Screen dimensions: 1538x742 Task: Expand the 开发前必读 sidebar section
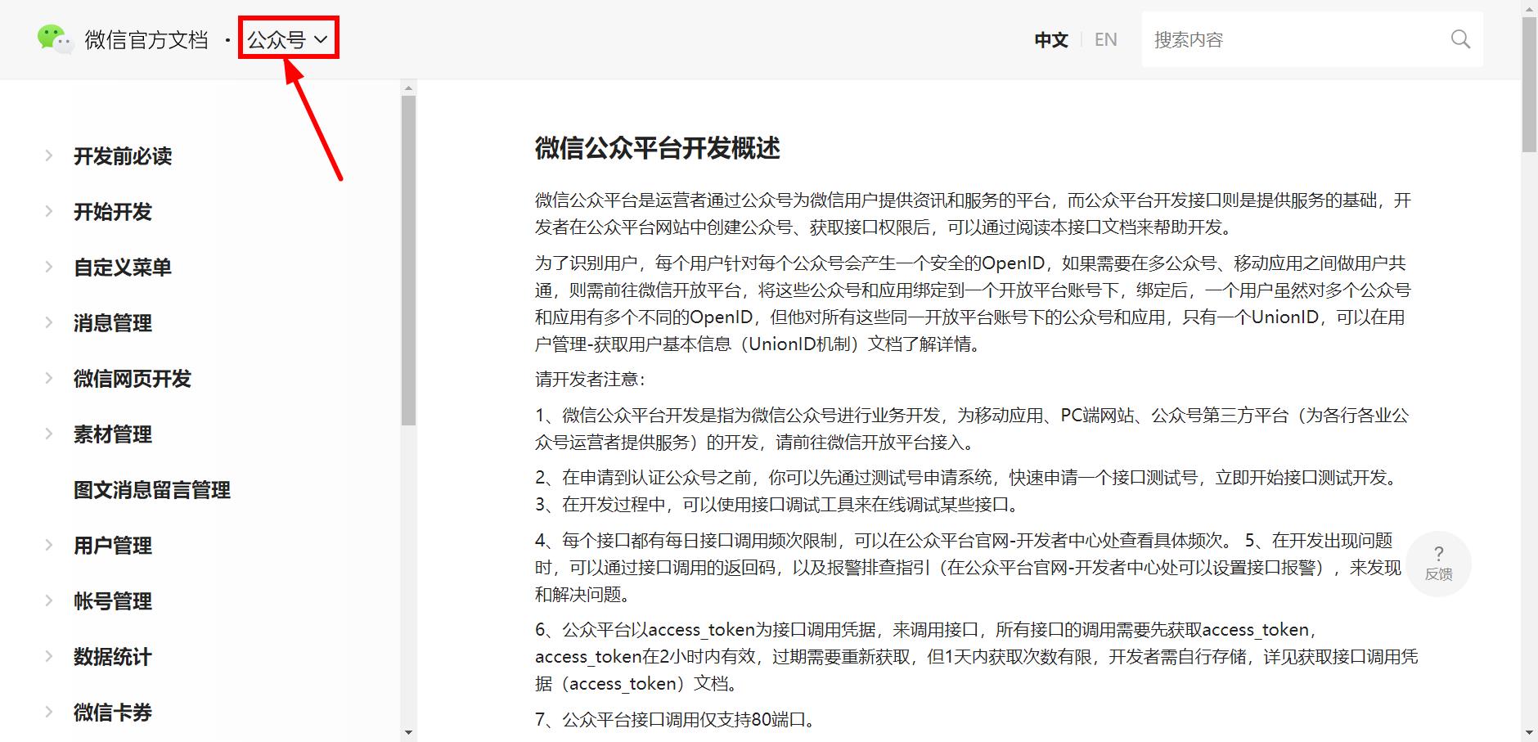(123, 156)
